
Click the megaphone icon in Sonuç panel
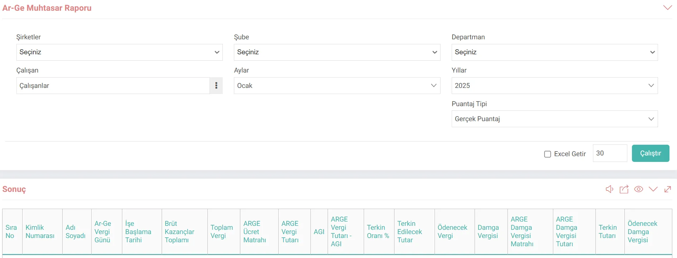(x=609, y=189)
